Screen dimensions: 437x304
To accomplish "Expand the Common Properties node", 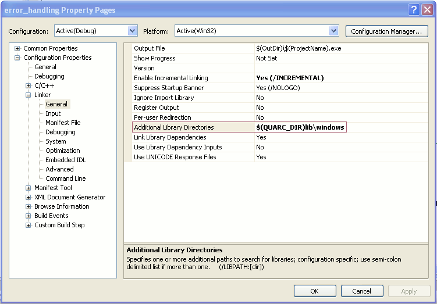I will tap(17, 48).
